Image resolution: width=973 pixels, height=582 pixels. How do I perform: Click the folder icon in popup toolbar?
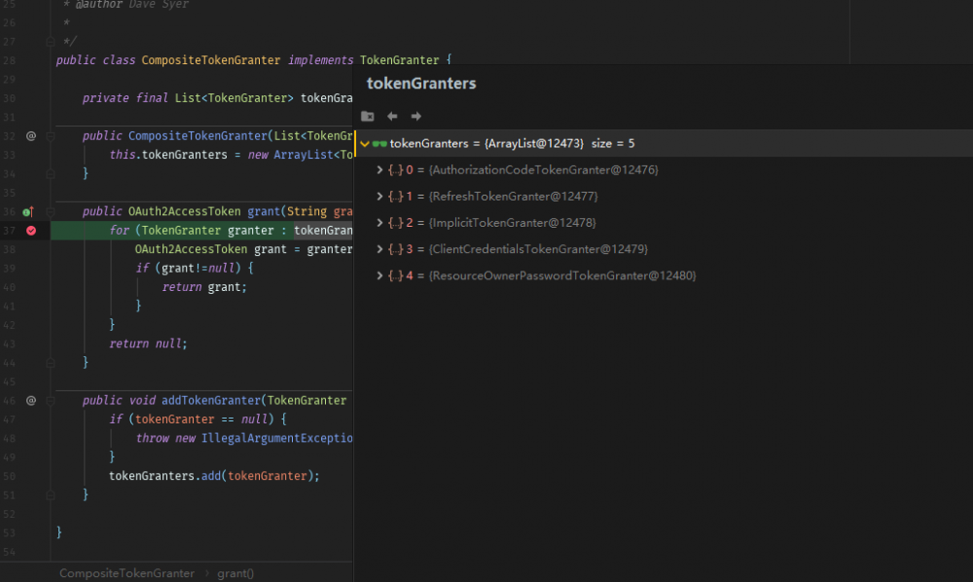[368, 116]
